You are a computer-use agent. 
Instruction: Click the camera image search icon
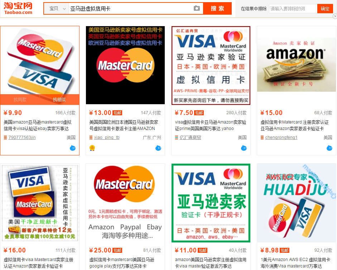(197, 8)
